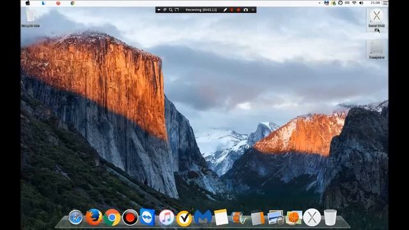Click the OS X El Capitan dock icon
The width and height of the screenshot is (409, 230).
[x=312, y=217]
